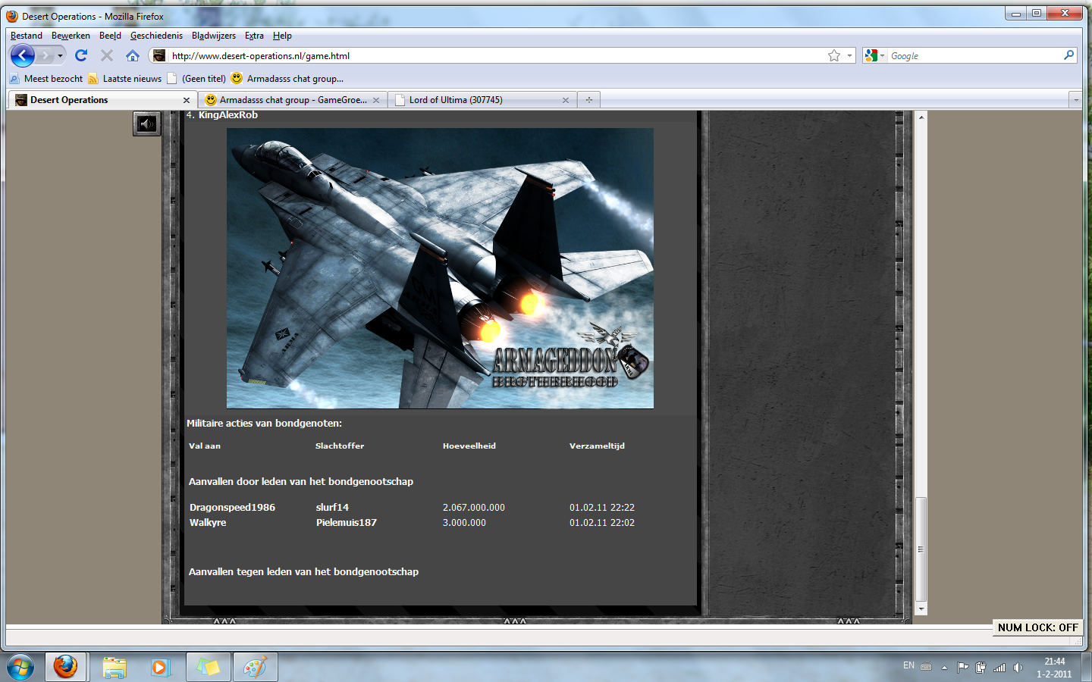Switch to Armadasss chat group tab
Image resolution: width=1092 pixels, height=682 pixels.
[293, 99]
